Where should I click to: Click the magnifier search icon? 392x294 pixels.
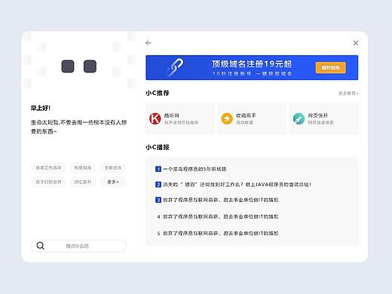click(x=40, y=246)
